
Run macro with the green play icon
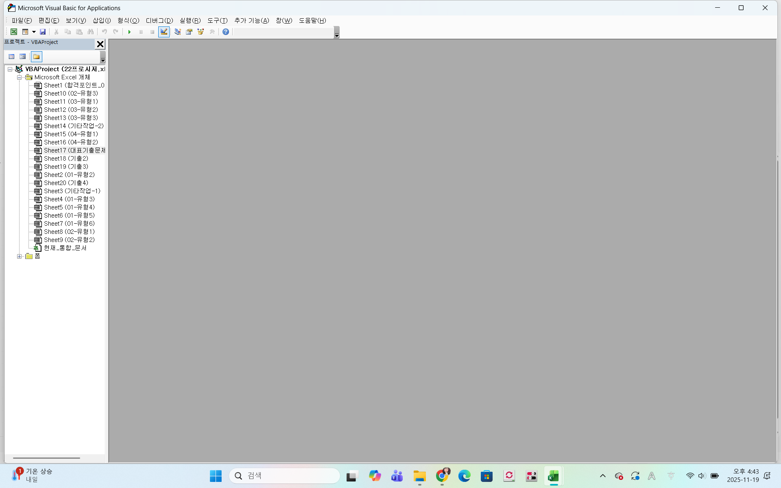point(129,32)
